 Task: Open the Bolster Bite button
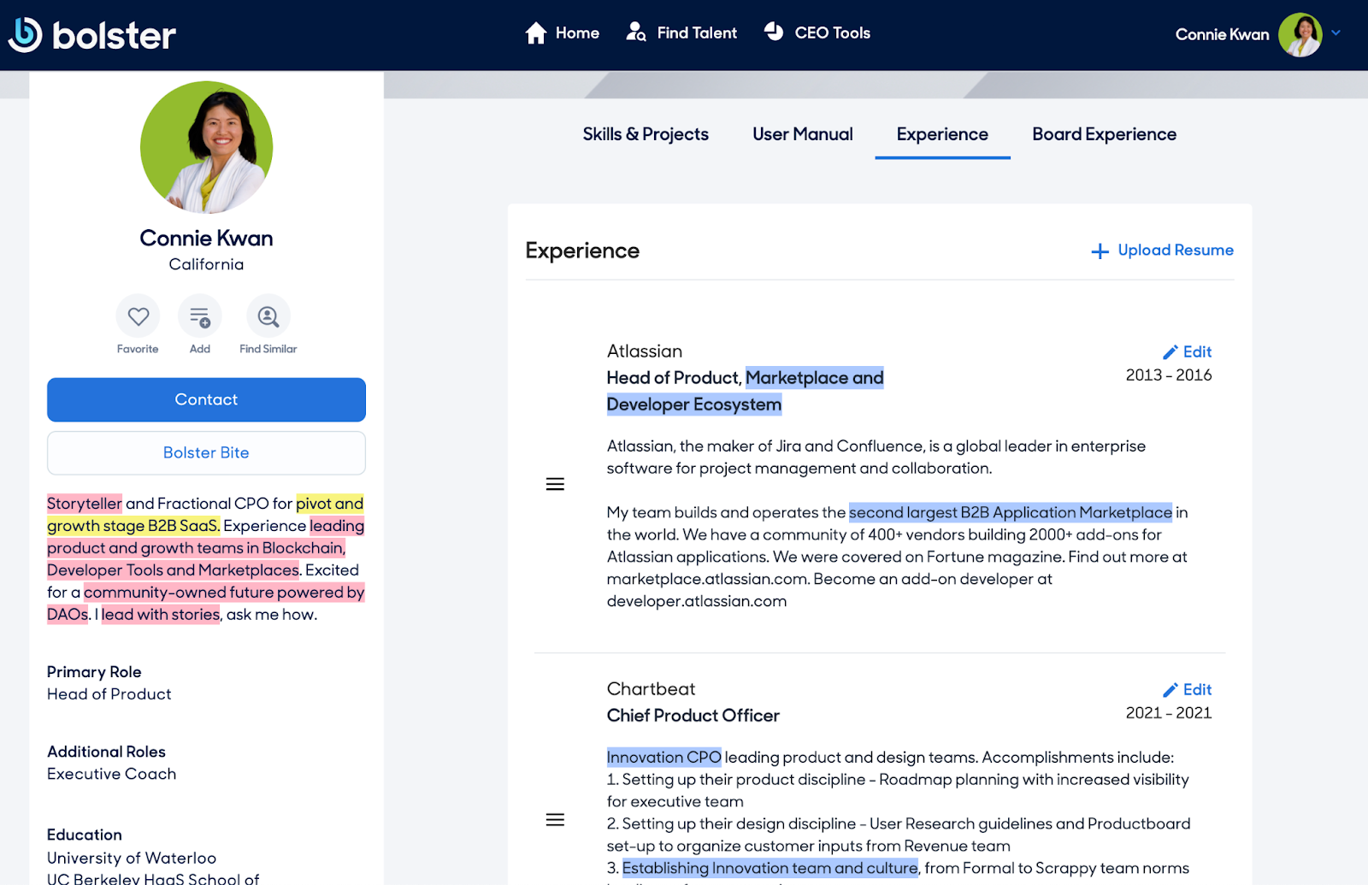click(x=206, y=452)
